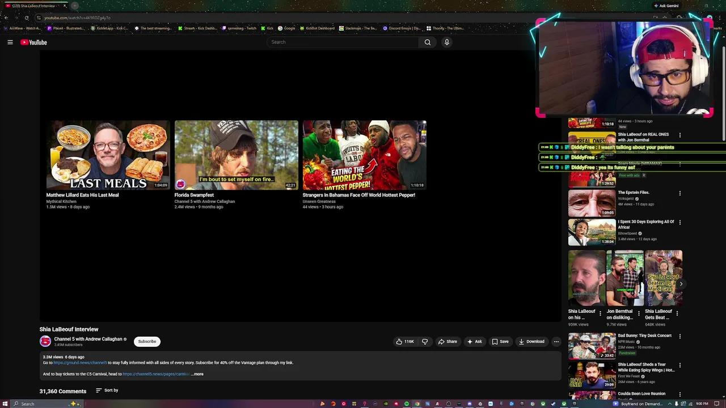Start voice search with microphone icon

point(447,42)
